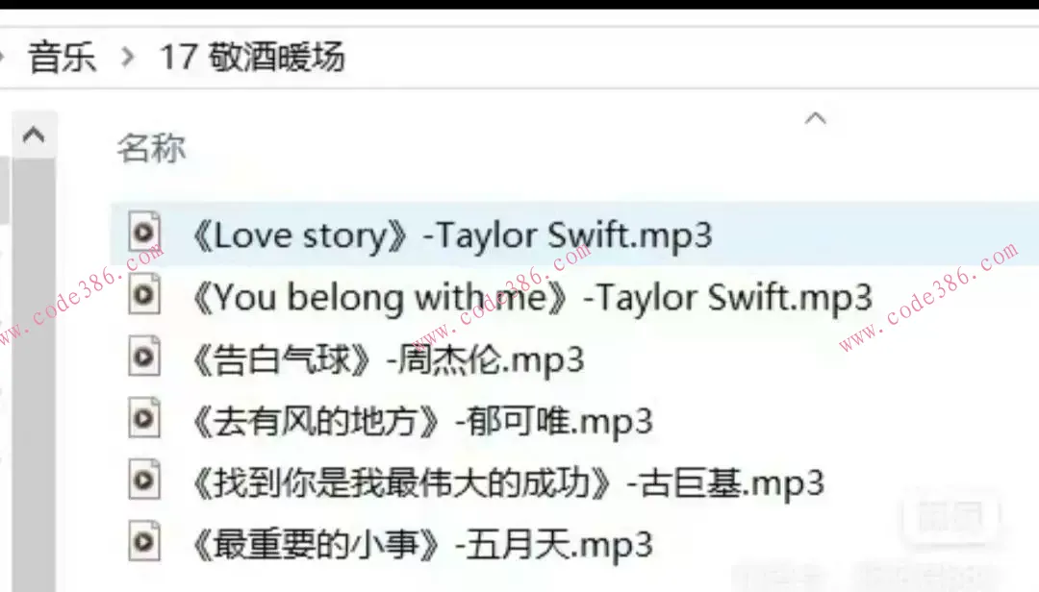The height and width of the screenshot is (592, 1039).
Task: Select 最重要的小事 五月天.mp3 file name
Action: pos(422,544)
